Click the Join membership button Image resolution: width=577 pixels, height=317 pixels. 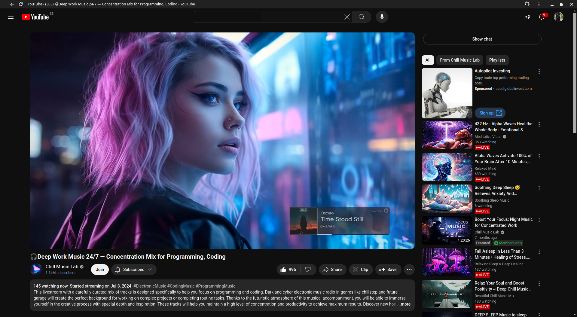[x=100, y=270]
